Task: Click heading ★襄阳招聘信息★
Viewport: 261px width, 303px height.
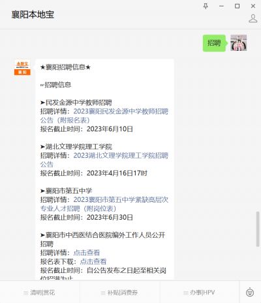Action: (65, 67)
